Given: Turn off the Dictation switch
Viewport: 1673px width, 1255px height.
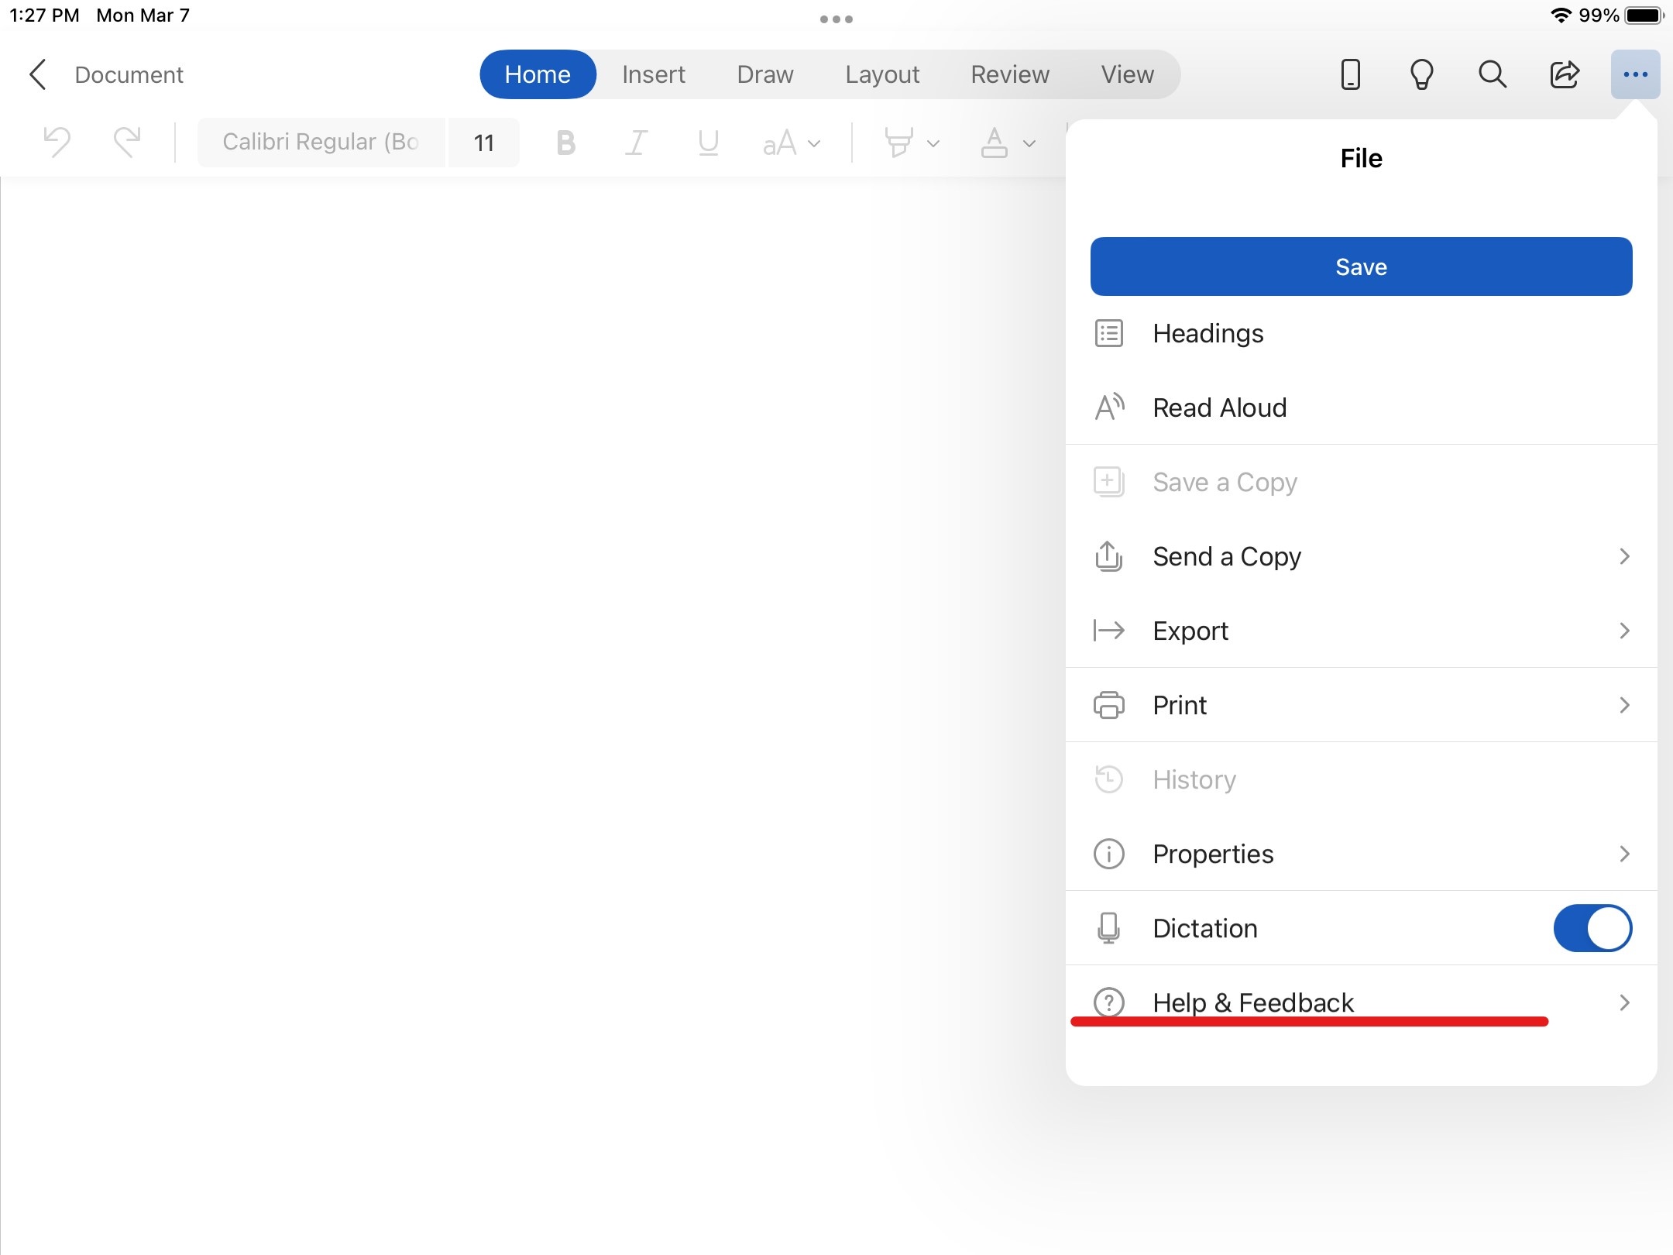Looking at the screenshot, I should pyautogui.click(x=1592, y=928).
